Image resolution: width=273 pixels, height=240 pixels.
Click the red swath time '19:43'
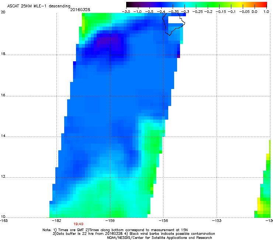click(x=78, y=224)
